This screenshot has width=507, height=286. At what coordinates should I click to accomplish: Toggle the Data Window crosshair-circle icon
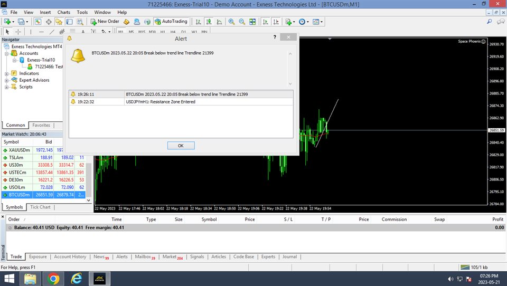pos(49,22)
